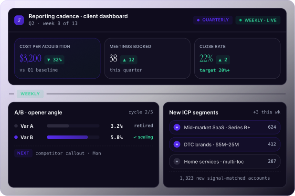Click the NEXT competitor callout badge
Screen dimensions: 295x196
[23, 153]
